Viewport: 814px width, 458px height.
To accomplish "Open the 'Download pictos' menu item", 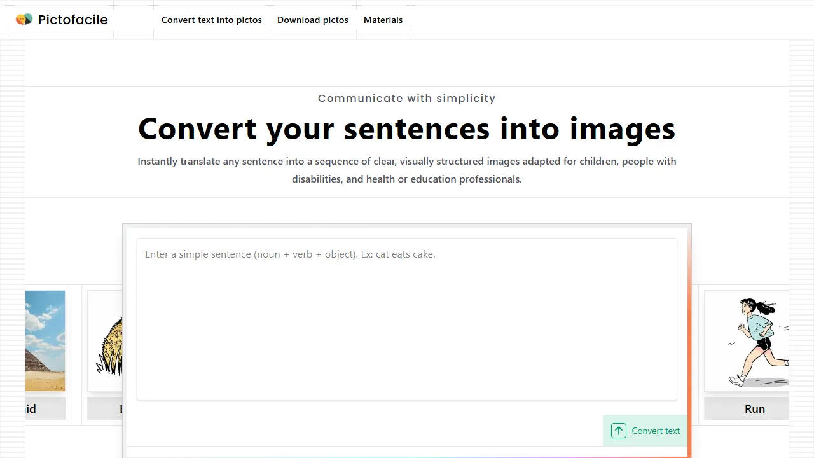I will click(313, 20).
